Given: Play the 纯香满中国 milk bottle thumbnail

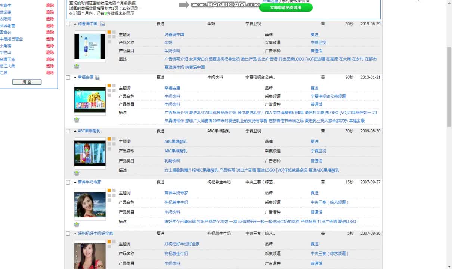Looking at the screenshot, I should pyautogui.click(x=90, y=46).
